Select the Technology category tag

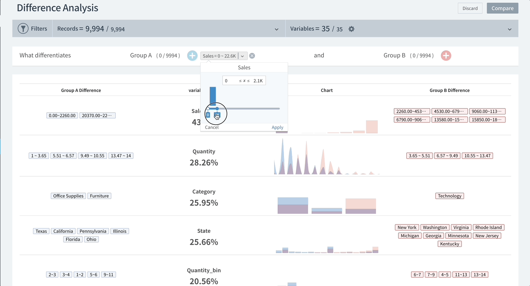pos(449,196)
